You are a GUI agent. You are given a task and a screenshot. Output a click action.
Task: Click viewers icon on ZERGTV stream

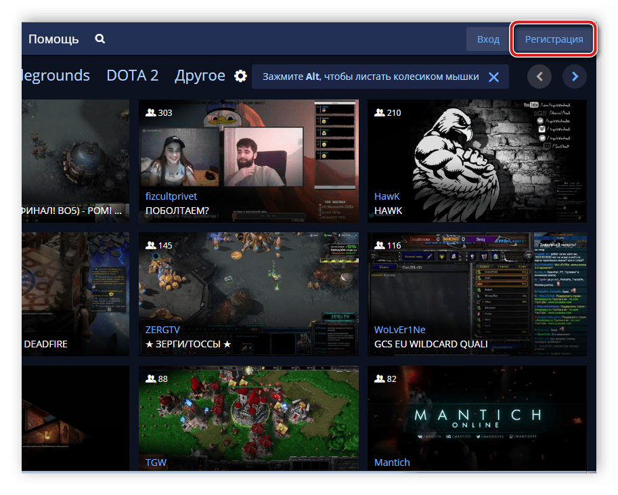pos(150,245)
